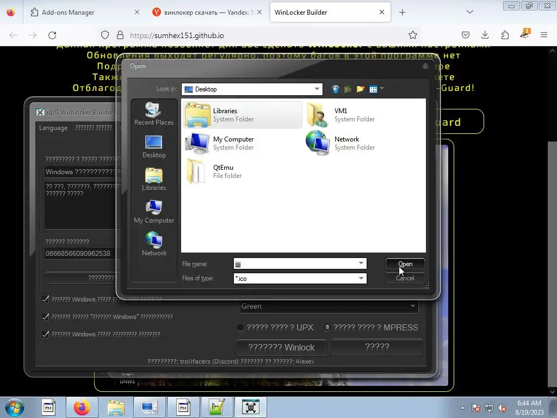Select the Libraries system folder item

(x=243, y=115)
